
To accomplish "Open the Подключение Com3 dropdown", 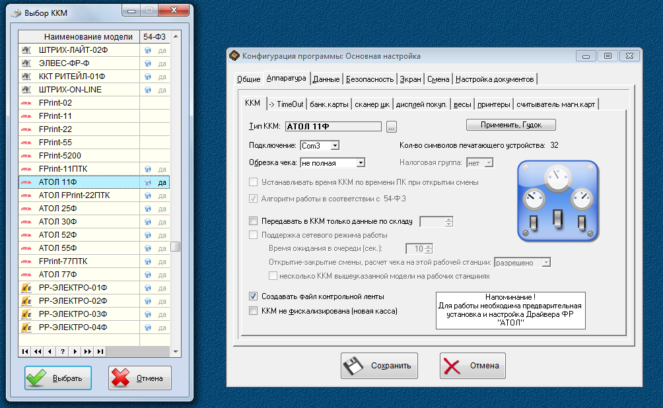I will [x=335, y=145].
